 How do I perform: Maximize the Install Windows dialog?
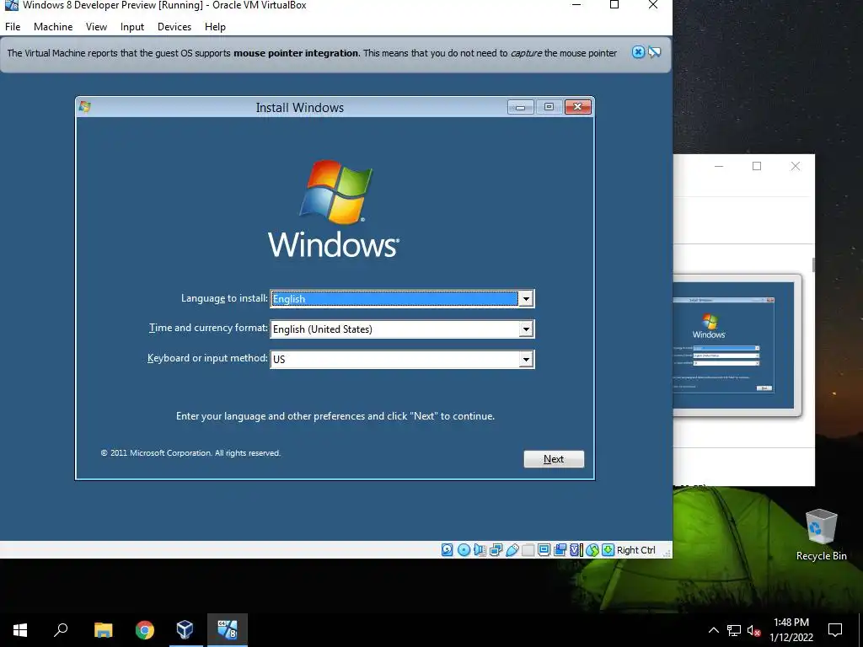549,107
